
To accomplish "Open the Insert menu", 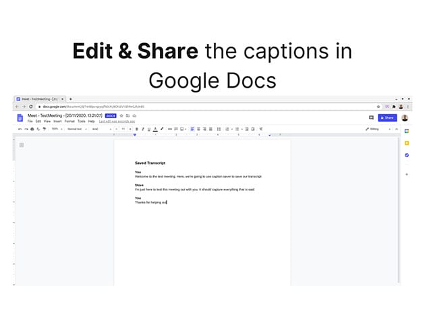I will (x=57, y=121).
